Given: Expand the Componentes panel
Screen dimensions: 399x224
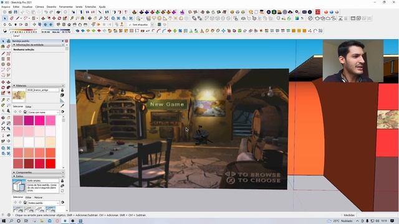Looking at the screenshot, I should pyautogui.click(x=38, y=172).
